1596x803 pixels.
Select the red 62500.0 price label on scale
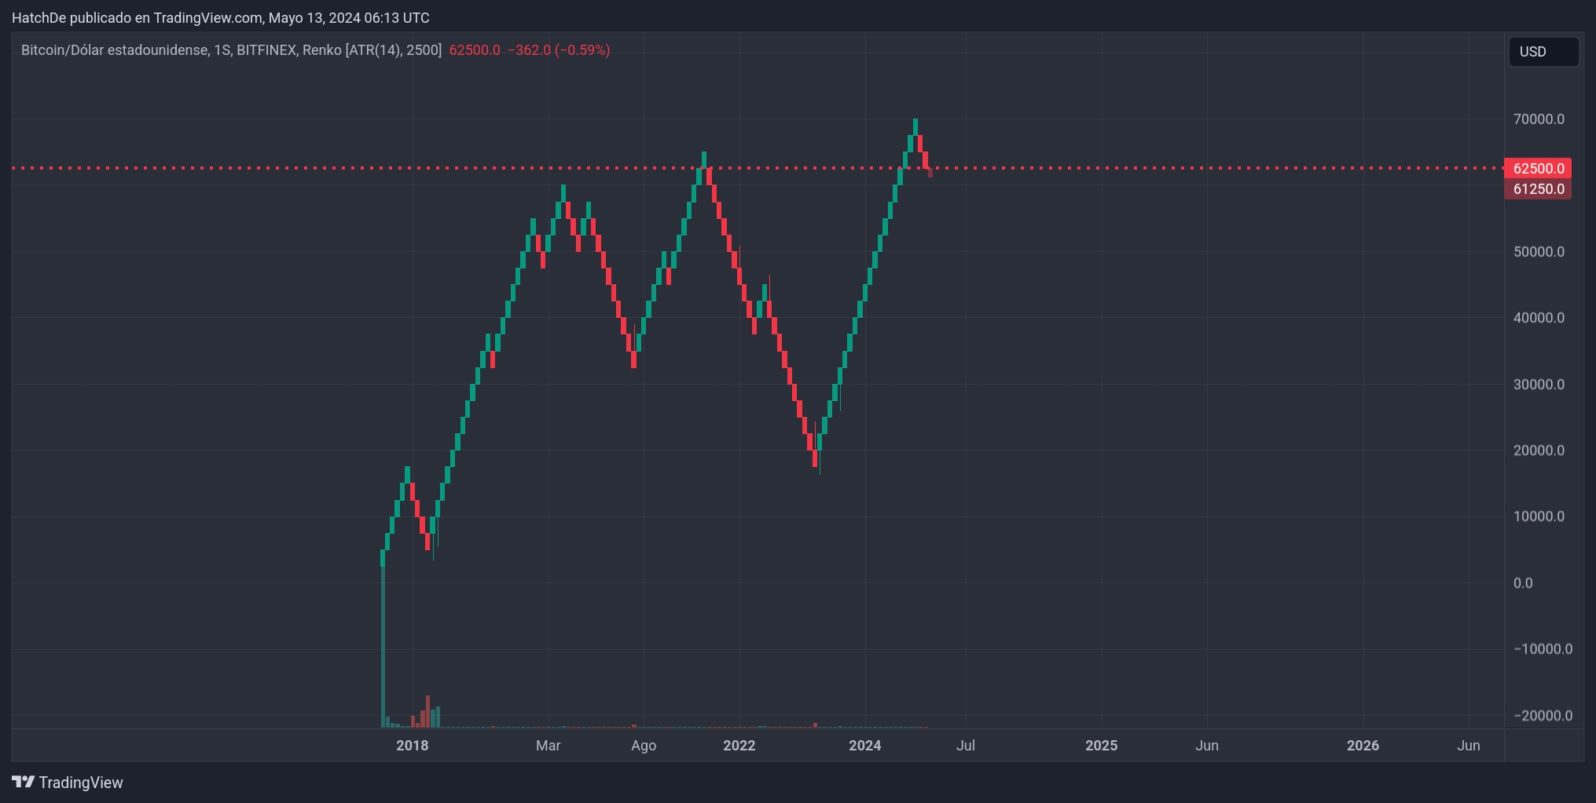(1537, 168)
